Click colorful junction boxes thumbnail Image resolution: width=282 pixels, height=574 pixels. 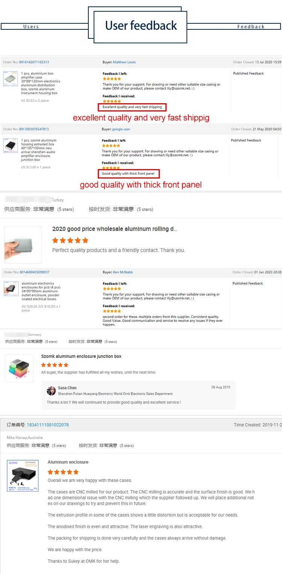click(19, 368)
